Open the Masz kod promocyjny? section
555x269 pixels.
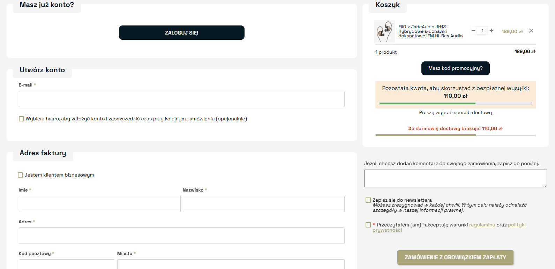[455, 68]
